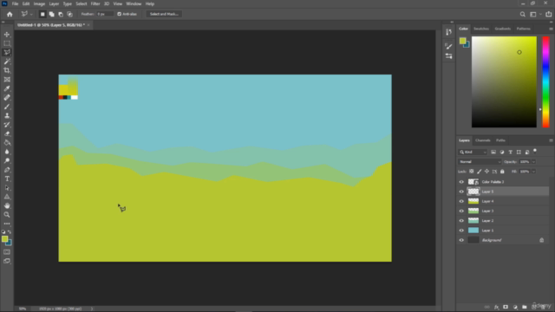The height and width of the screenshot is (312, 555).
Task: Select the Zoom tool
Action: coord(7,215)
